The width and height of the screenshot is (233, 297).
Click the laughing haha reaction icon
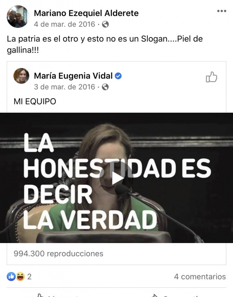20,277
